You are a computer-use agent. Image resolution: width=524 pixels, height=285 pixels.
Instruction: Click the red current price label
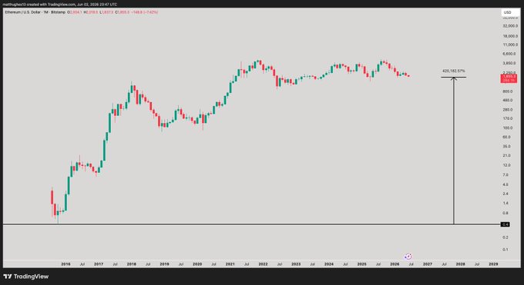tap(509, 78)
